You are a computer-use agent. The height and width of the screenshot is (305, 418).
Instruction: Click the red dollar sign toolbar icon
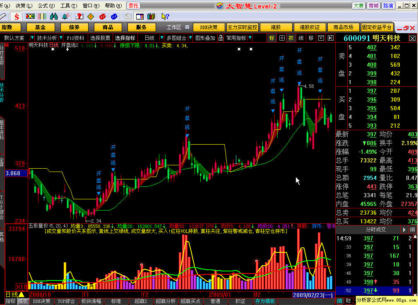coord(17,17)
